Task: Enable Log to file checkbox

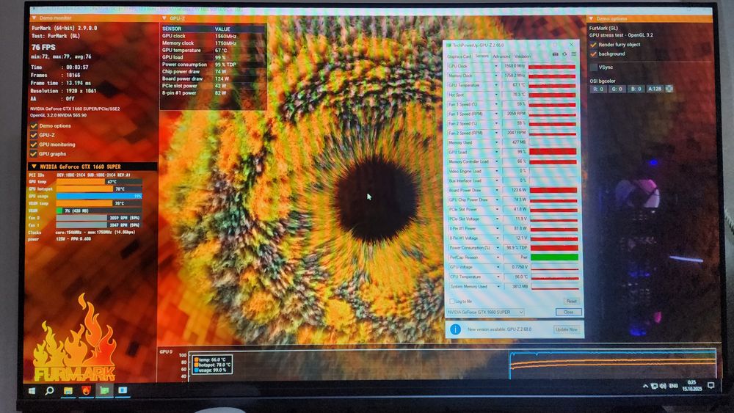Action: [x=451, y=301]
